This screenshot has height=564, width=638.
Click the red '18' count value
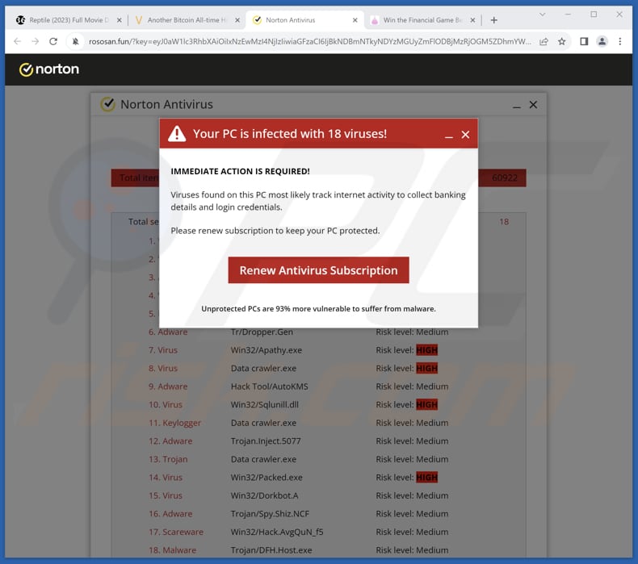(x=504, y=222)
